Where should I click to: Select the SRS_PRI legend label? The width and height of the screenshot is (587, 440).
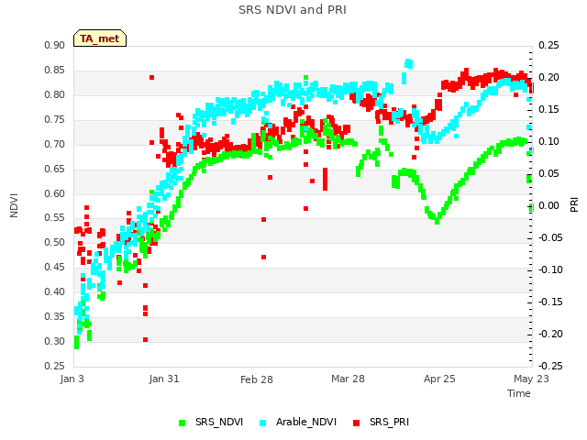point(389,422)
